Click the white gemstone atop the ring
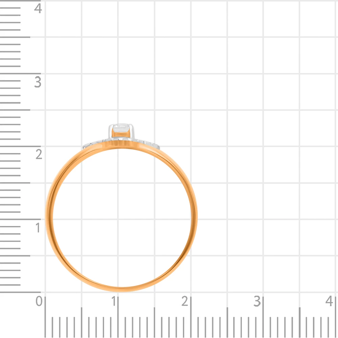 click(121, 130)
